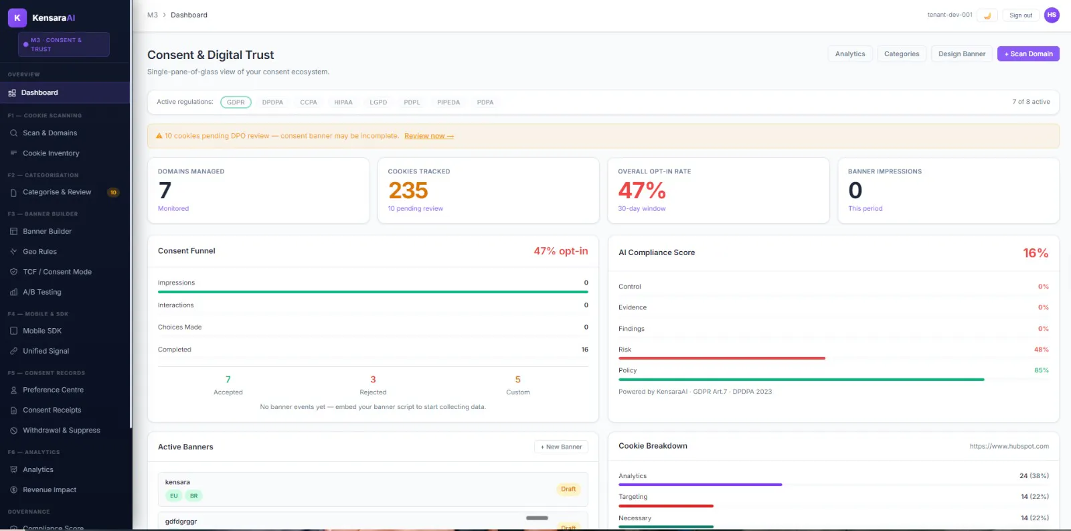Open the Categories button in the header
Screen dimensions: 1071x531
(x=902, y=54)
